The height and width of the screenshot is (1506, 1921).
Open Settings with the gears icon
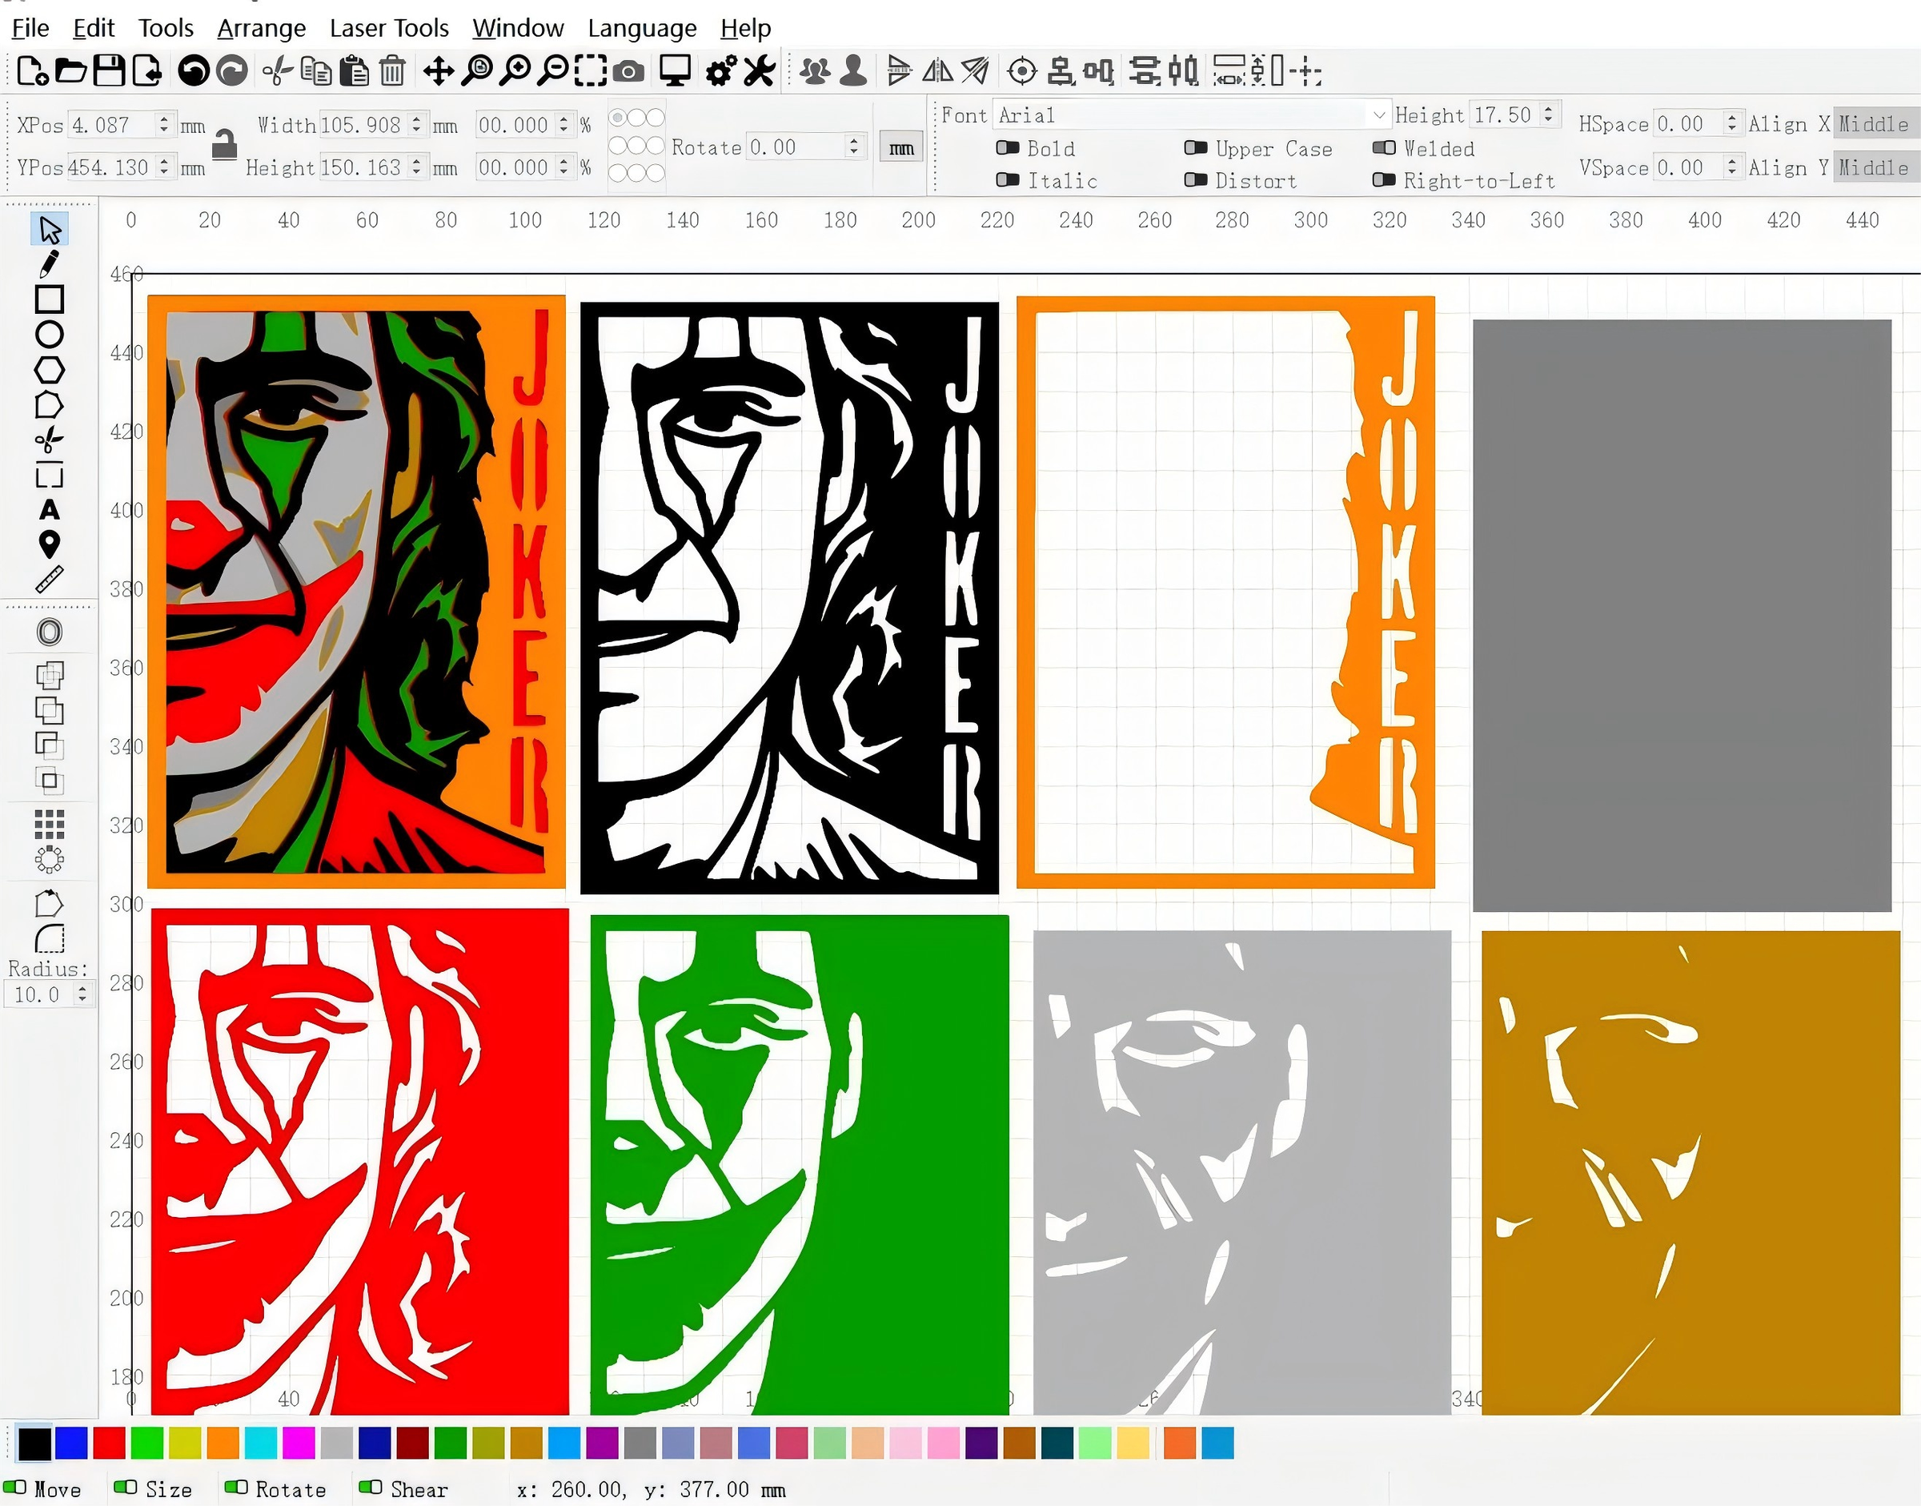click(x=721, y=70)
